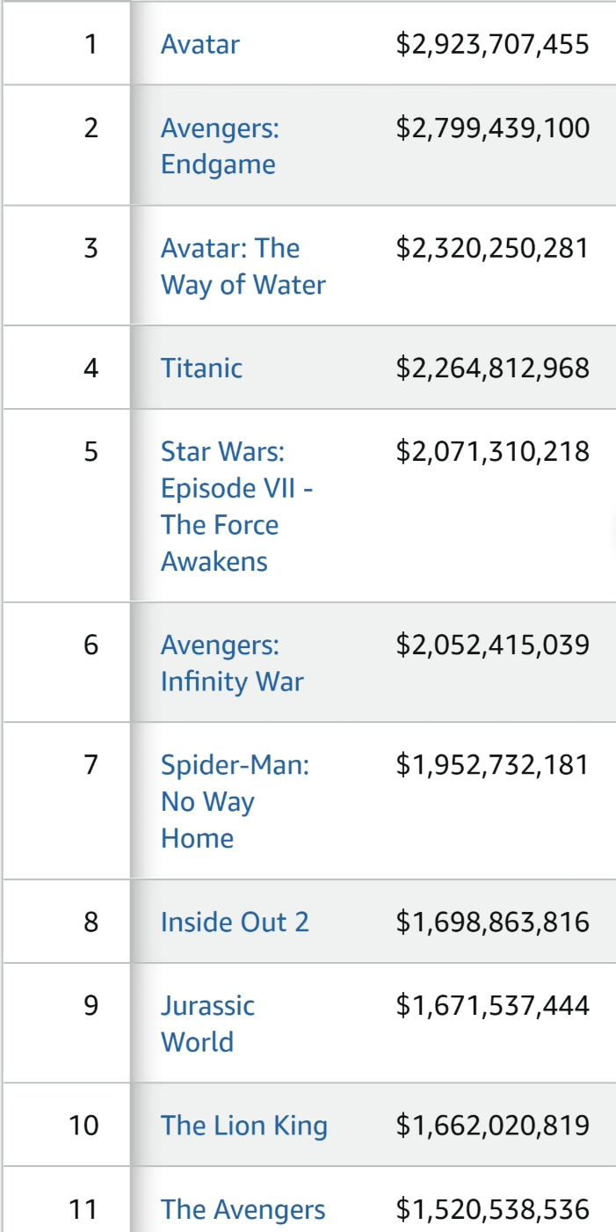Click Spider-Man: No Way Home link
616x1232 pixels.
pyautogui.click(x=235, y=800)
